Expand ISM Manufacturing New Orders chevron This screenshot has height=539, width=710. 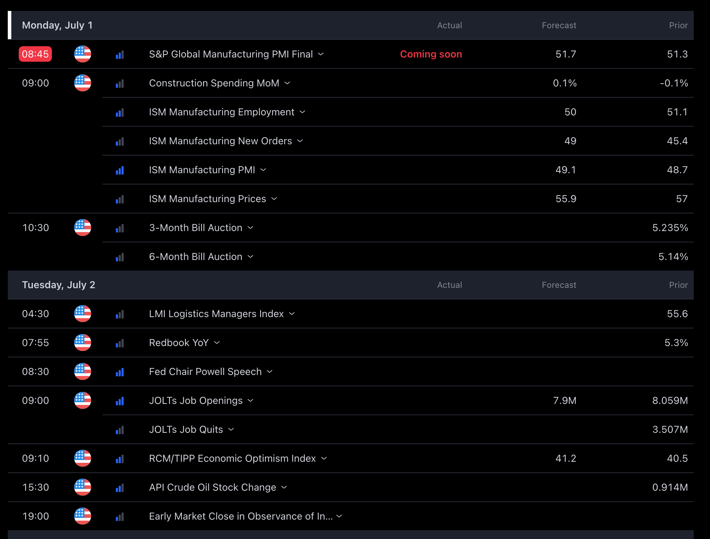pos(300,141)
